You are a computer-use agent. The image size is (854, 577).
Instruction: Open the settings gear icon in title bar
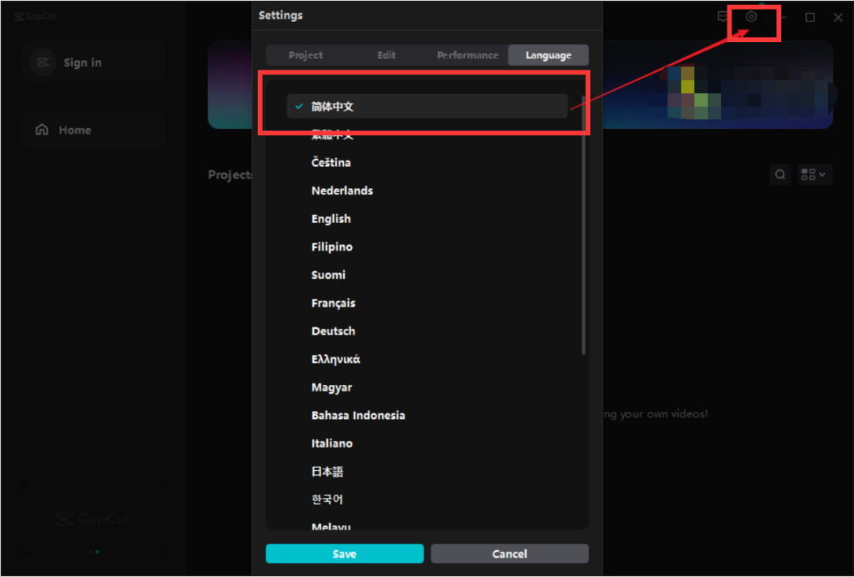pyautogui.click(x=751, y=17)
